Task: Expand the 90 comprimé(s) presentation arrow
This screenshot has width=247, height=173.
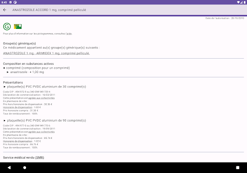Action: 4,121
